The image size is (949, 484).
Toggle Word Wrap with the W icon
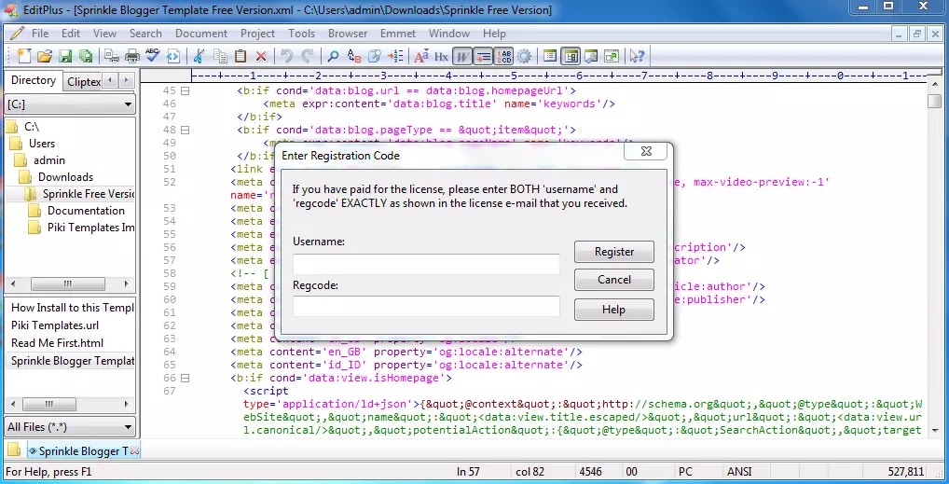pos(462,56)
